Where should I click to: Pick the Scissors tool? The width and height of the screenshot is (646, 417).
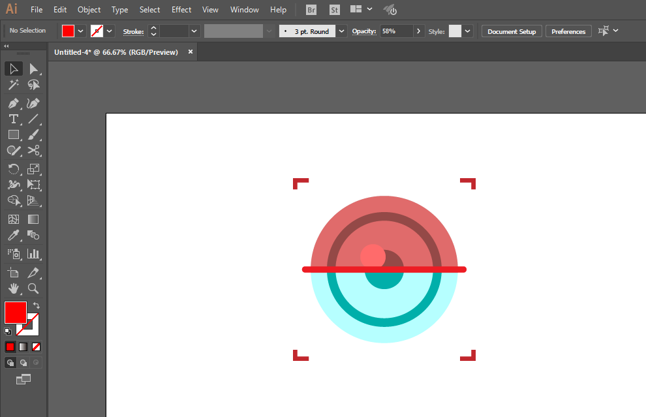[x=33, y=150]
